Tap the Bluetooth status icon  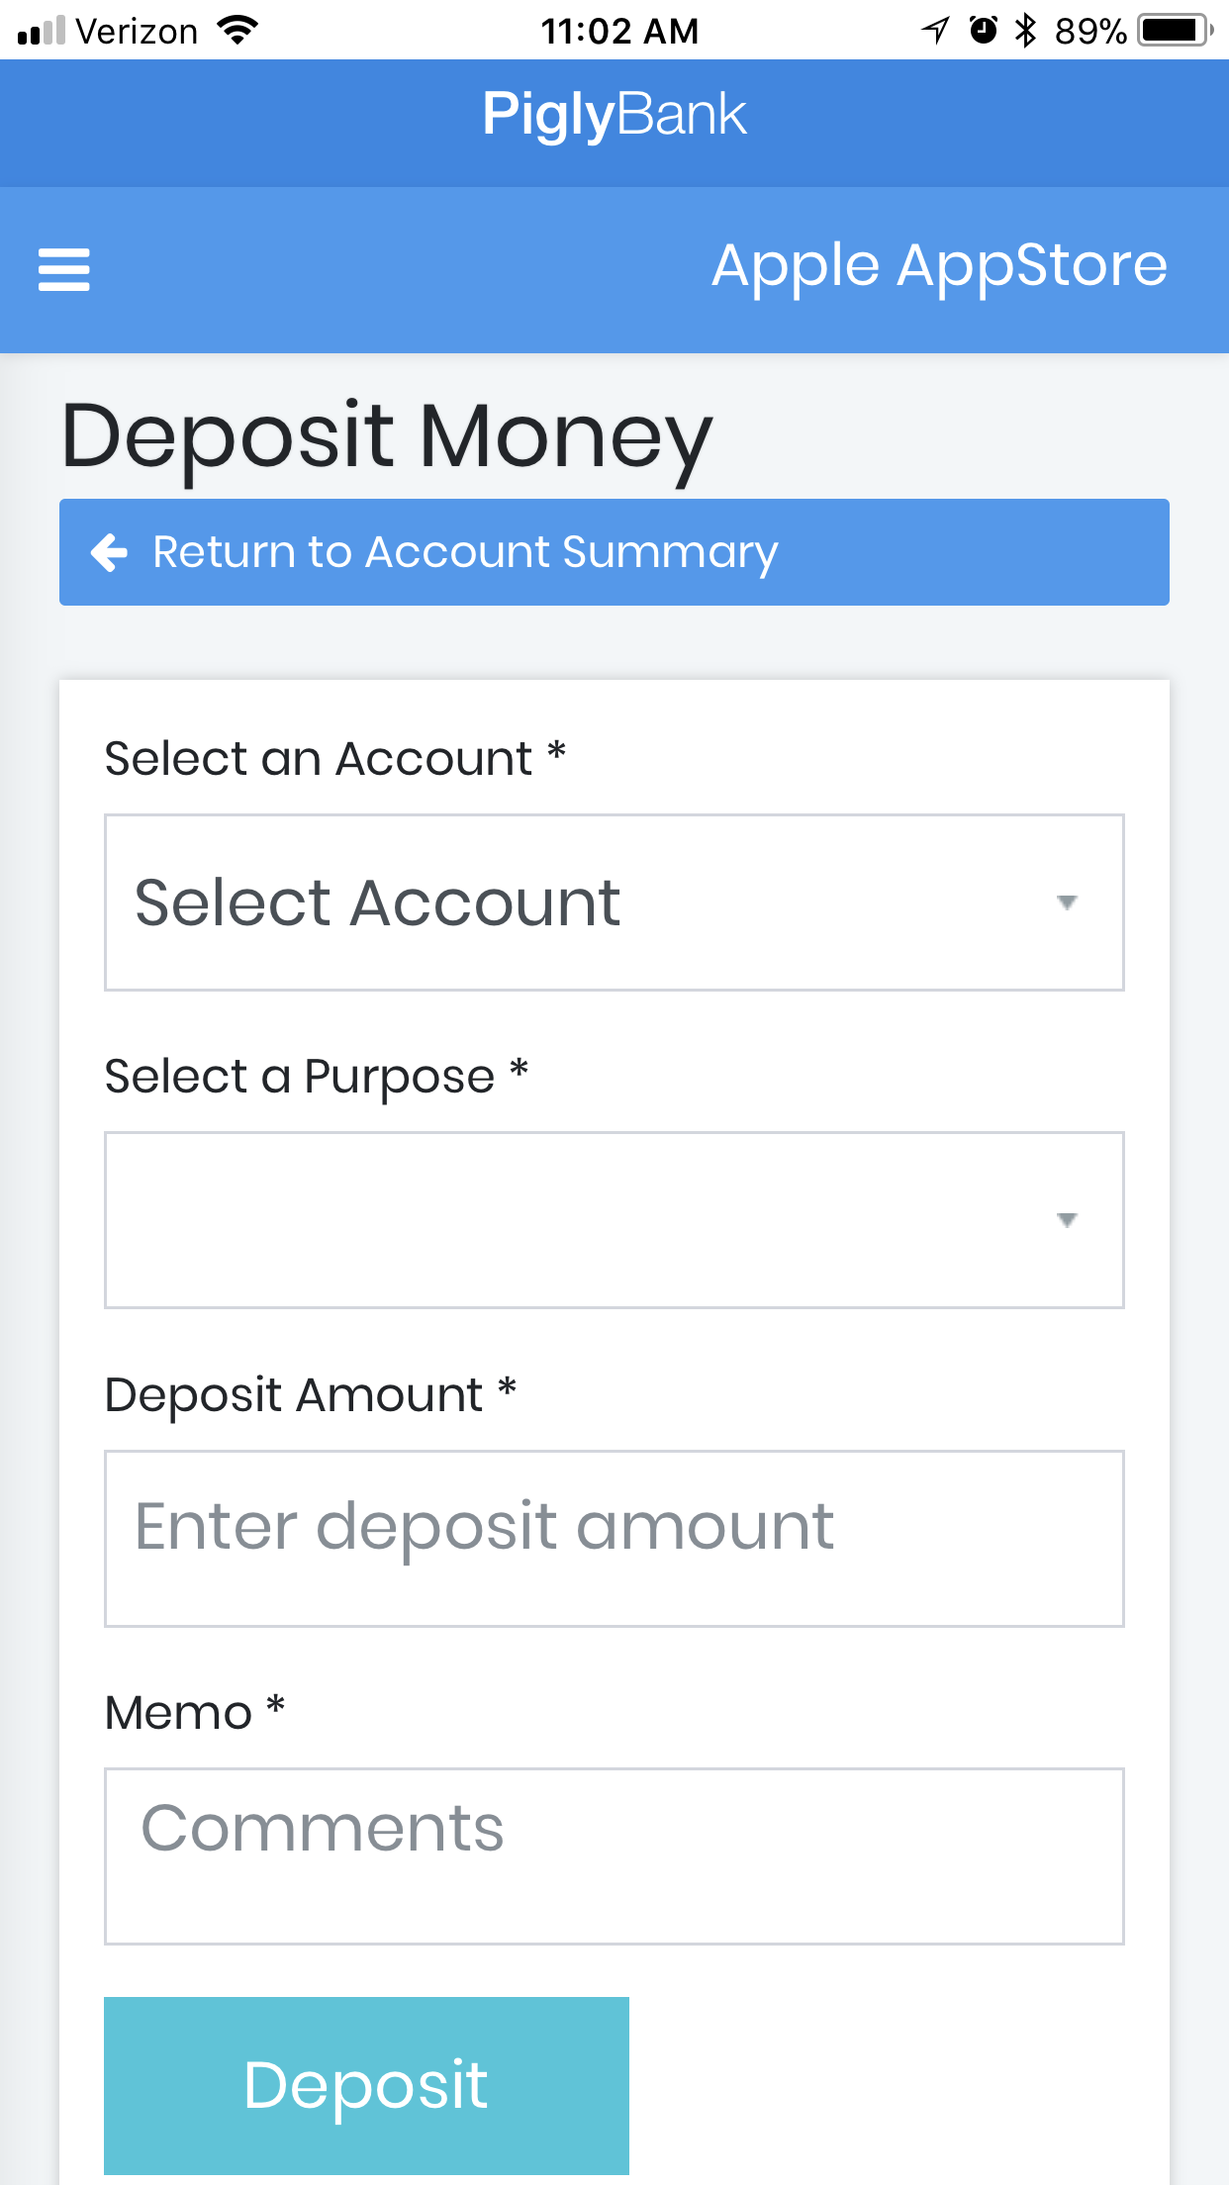pos(1026,31)
